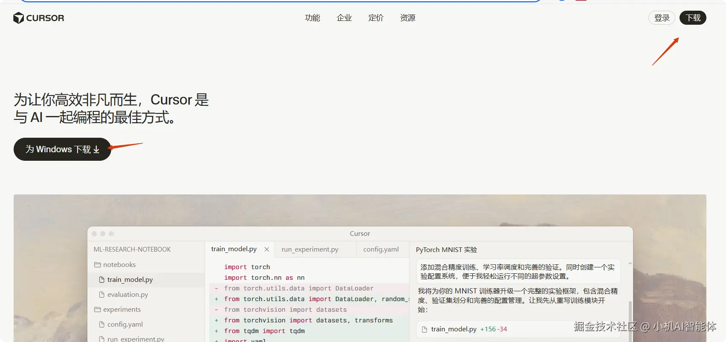Open config.yaml in the file tree

pyautogui.click(x=125, y=325)
